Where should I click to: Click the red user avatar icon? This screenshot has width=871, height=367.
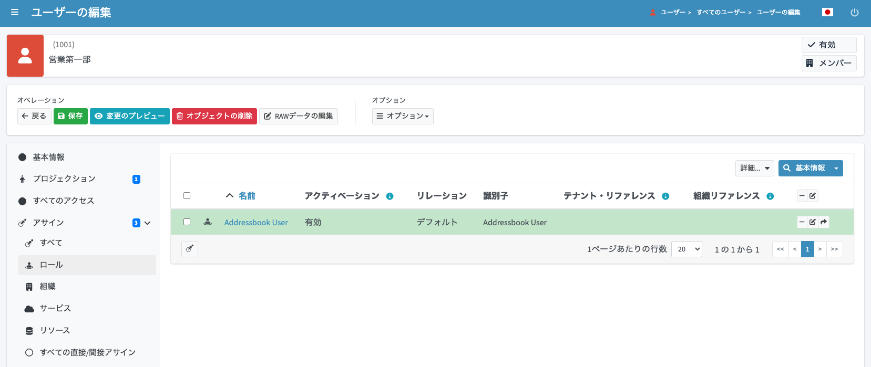point(25,56)
